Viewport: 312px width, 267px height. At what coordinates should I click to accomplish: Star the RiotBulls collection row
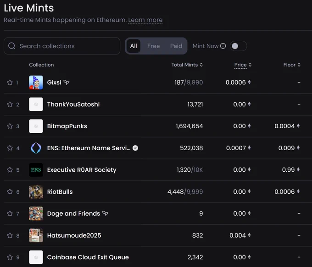(x=10, y=192)
